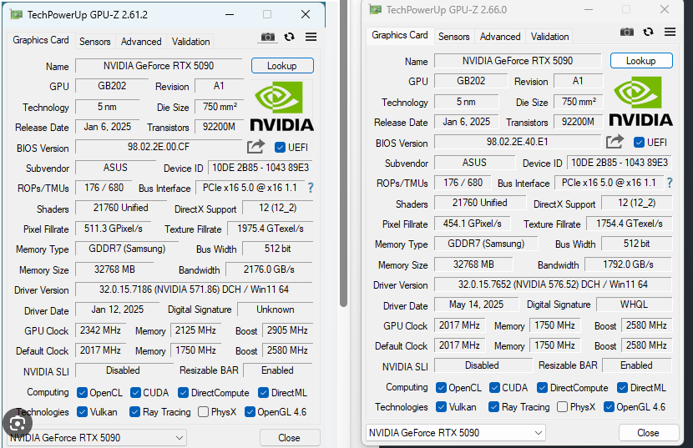The image size is (693, 448).
Task: Toggle CUDA checkbox in GPU-Z 2.61.2
Action: coord(136,392)
